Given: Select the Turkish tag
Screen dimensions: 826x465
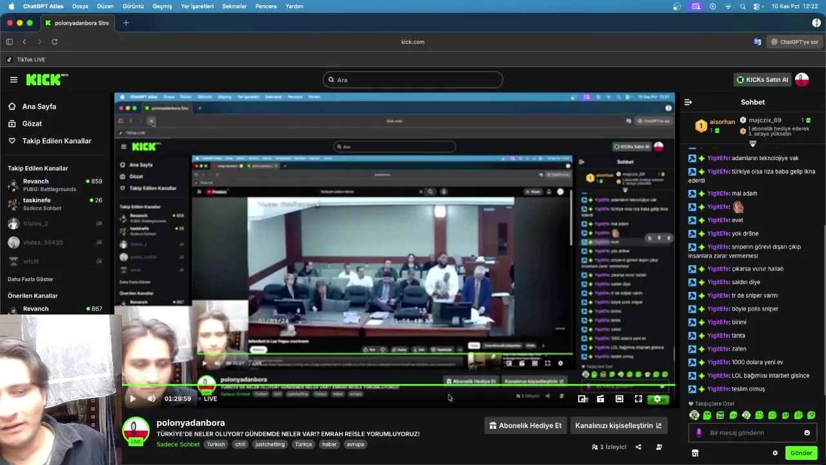Looking at the screenshot, I should (x=216, y=444).
